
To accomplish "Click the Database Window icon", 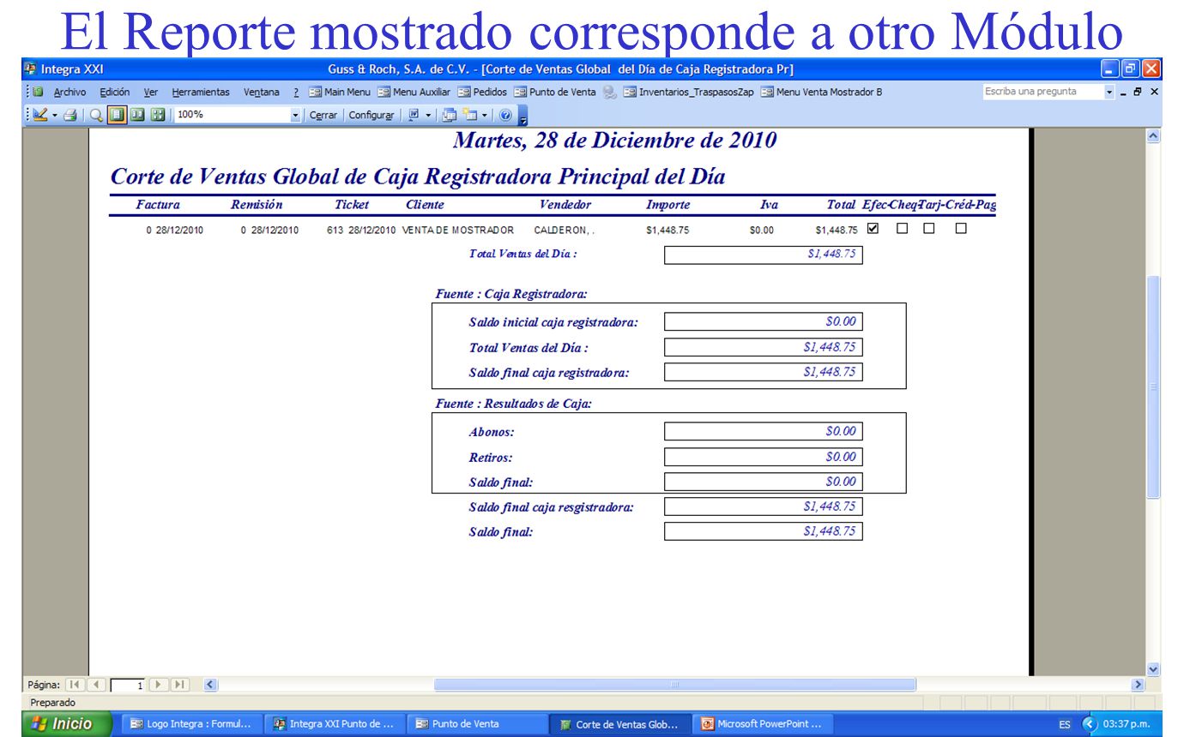I will pyautogui.click(x=450, y=114).
